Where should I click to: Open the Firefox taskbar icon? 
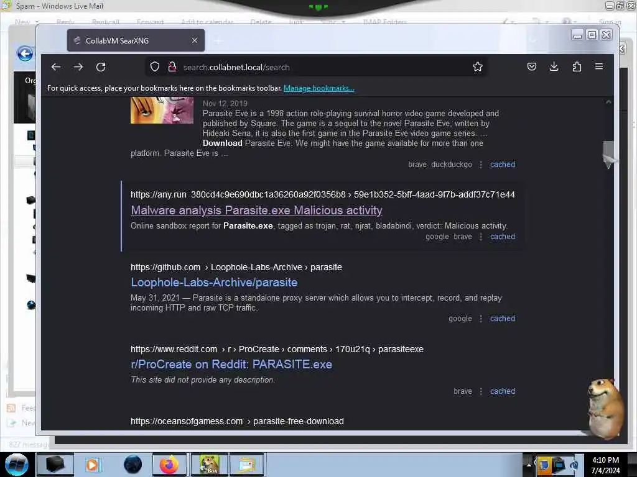click(169, 465)
